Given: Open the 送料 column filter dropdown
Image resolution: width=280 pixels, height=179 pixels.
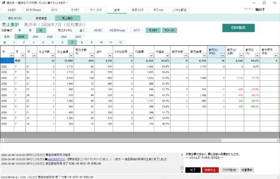Looking at the screenshot, I should (x=110, y=55).
